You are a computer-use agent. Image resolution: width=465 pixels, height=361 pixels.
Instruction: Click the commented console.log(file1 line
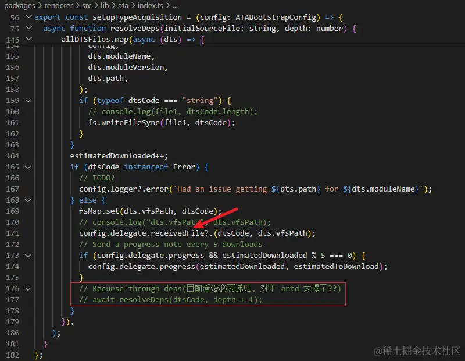[x=173, y=111]
